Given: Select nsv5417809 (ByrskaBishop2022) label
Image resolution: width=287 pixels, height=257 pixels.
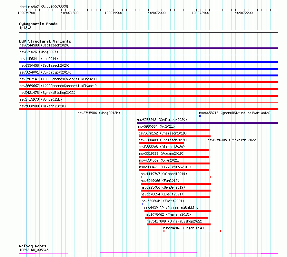Looking at the screenshot, I should 174,221.
